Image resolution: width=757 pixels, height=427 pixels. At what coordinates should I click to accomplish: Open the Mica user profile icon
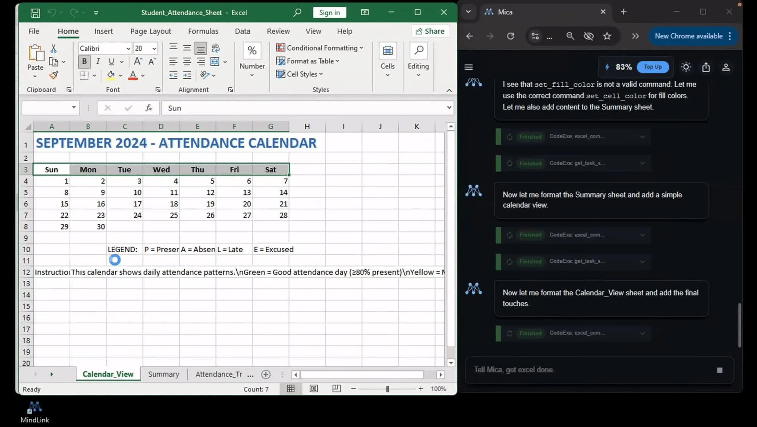tap(726, 67)
